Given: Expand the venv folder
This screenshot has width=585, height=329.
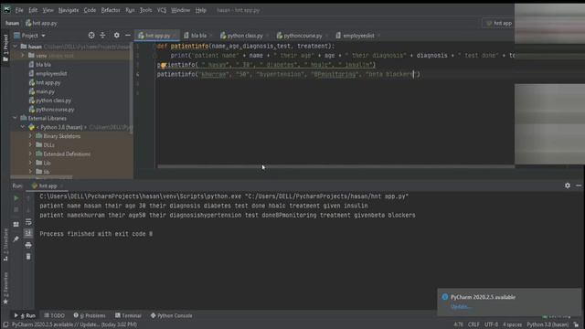Looking at the screenshot, I should [23, 56].
